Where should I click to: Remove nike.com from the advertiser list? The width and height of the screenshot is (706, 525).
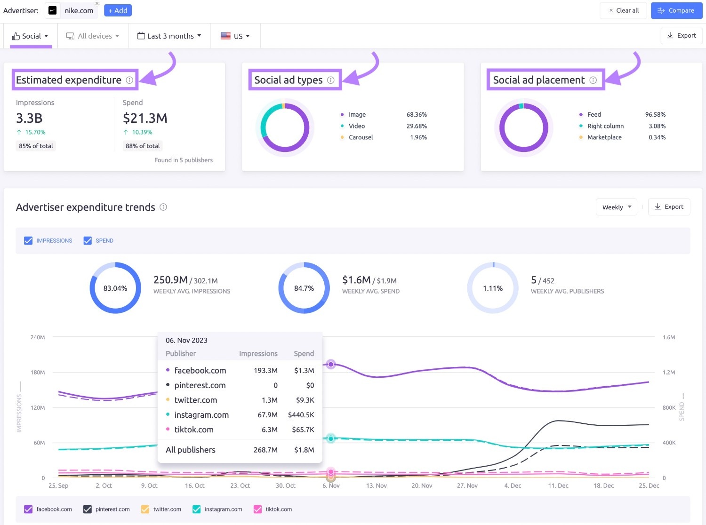tap(97, 4)
